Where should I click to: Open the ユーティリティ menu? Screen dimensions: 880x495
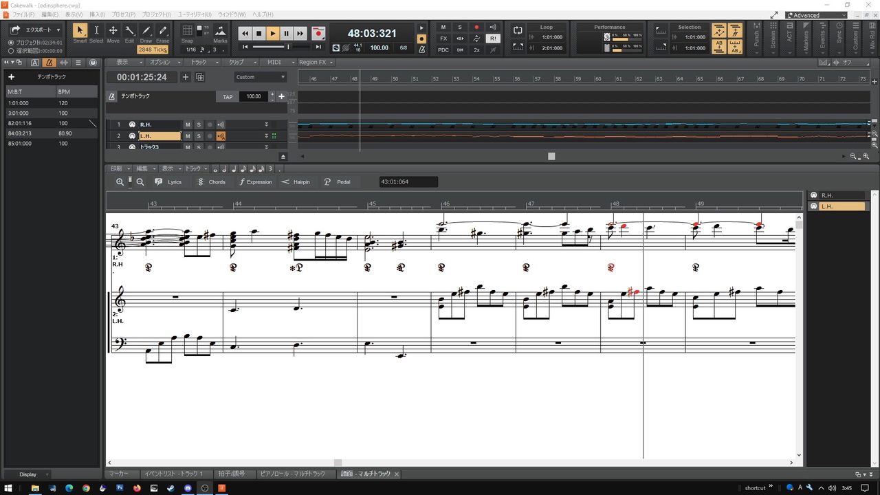[195, 14]
